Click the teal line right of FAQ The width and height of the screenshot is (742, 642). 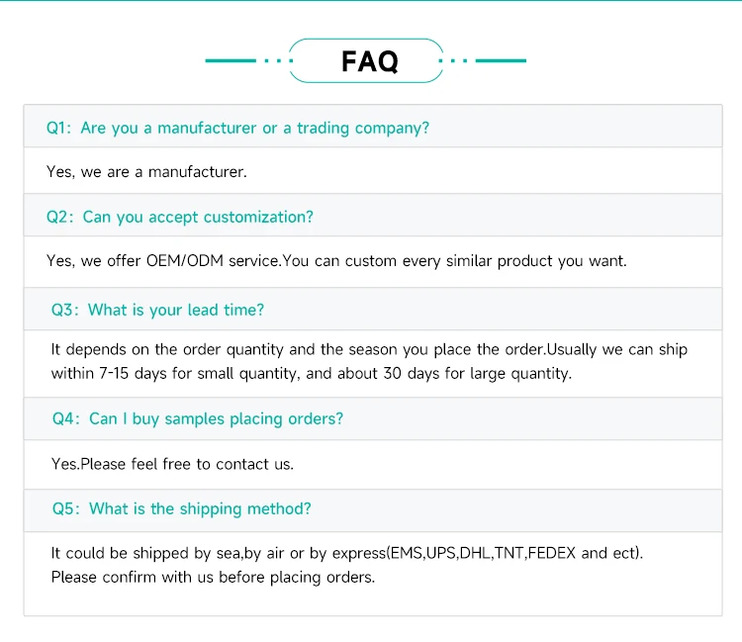tap(502, 61)
